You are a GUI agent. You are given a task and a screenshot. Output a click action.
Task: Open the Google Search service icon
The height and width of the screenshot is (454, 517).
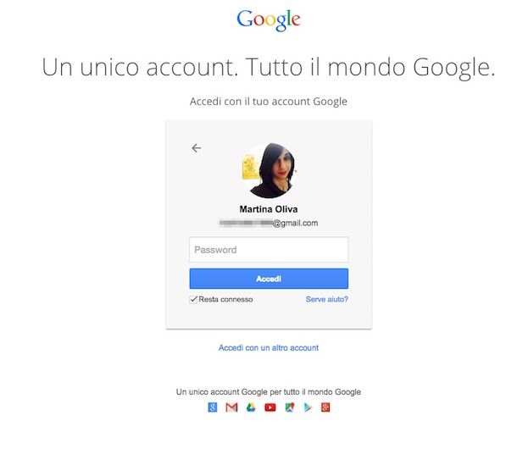[x=213, y=407]
